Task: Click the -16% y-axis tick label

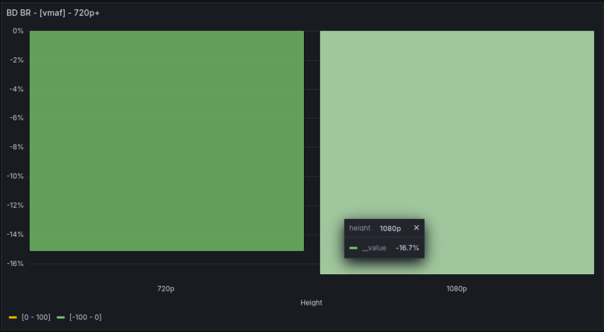Action: [x=16, y=264]
